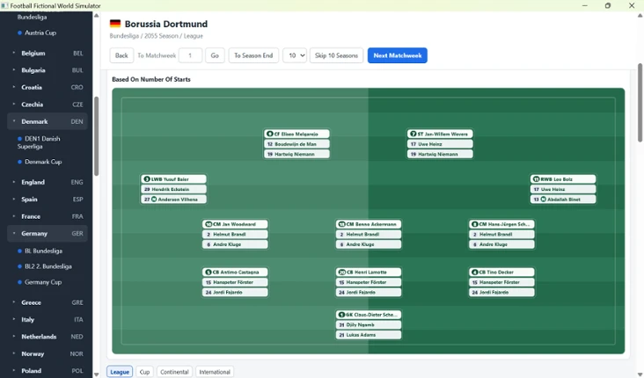Click sidebar scroll-down arrow
Viewport: 644px width, 378px height.
[97, 374]
